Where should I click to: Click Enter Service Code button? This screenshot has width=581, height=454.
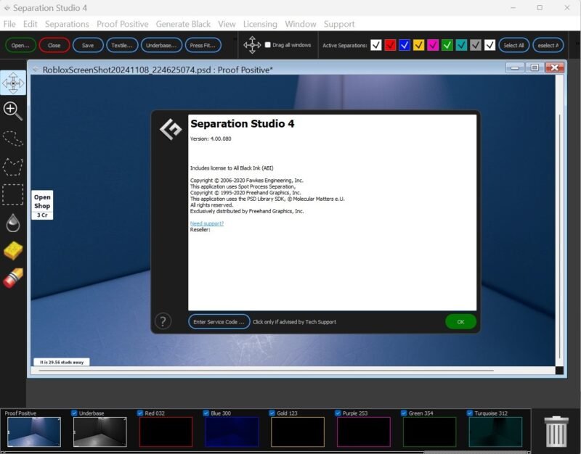pos(219,321)
